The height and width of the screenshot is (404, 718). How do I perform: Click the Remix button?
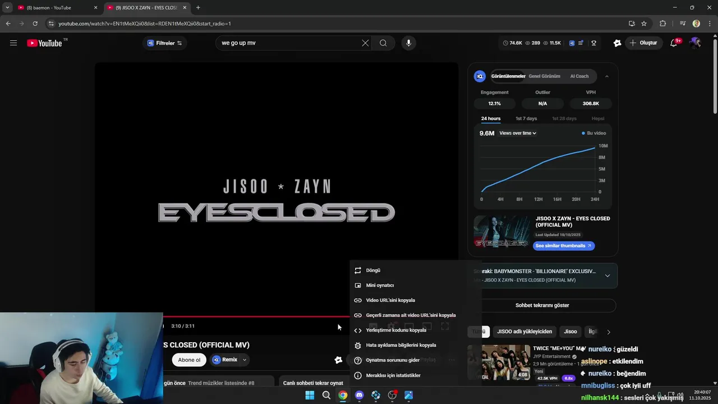225,360
